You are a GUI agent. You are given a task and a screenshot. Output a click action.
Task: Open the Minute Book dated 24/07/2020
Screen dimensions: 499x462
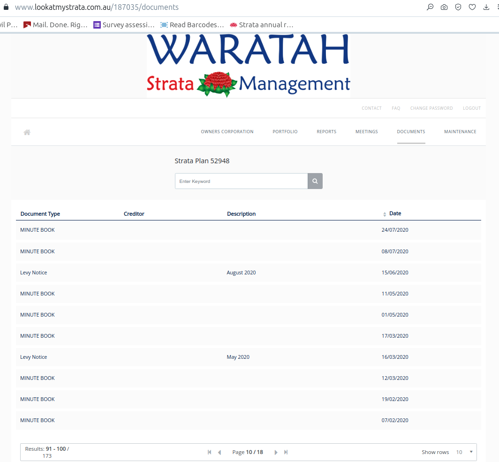pyautogui.click(x=249, y=230)
